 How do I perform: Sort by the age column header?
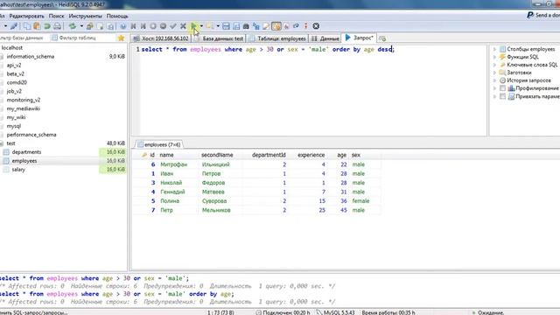(341, 155)
